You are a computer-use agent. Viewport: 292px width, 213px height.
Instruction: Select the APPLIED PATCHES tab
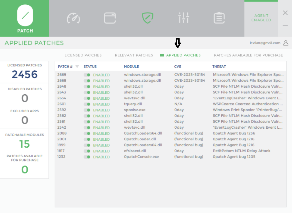[x=183, y=55]
